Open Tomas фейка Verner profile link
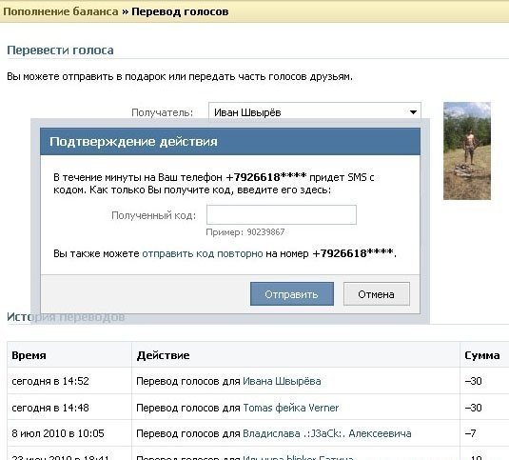509x460 pixels. 290,408
